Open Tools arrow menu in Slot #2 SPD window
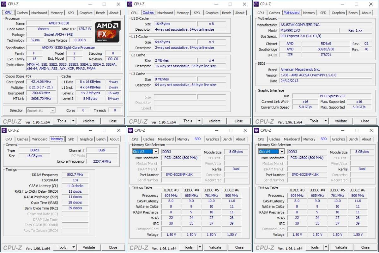Viewport: 379px width, 253px height. click(x=200, y=247)
